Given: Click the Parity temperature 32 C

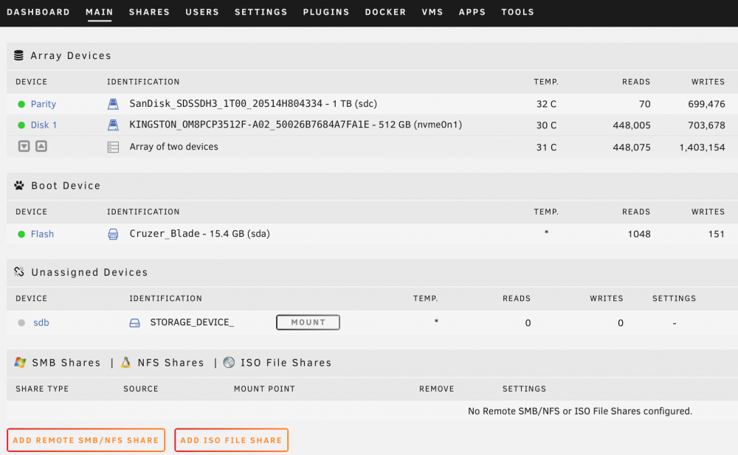Looking at the screenshot, I should pyautogui.click(x=546, y=104).
